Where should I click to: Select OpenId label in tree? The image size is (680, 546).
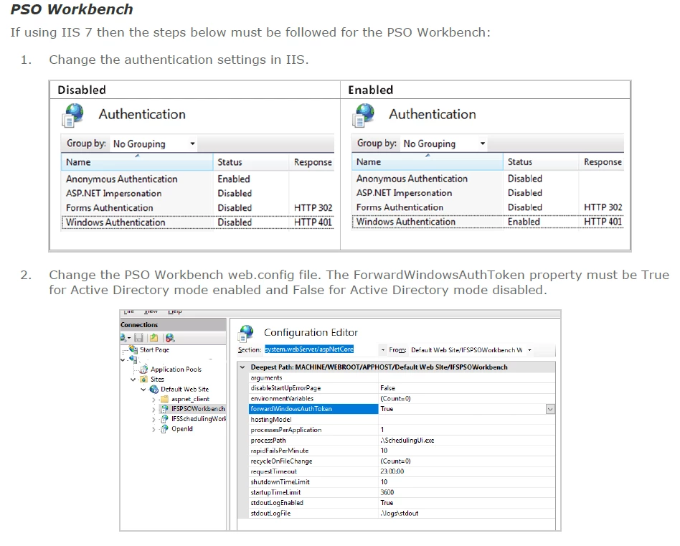click(181, 428)
